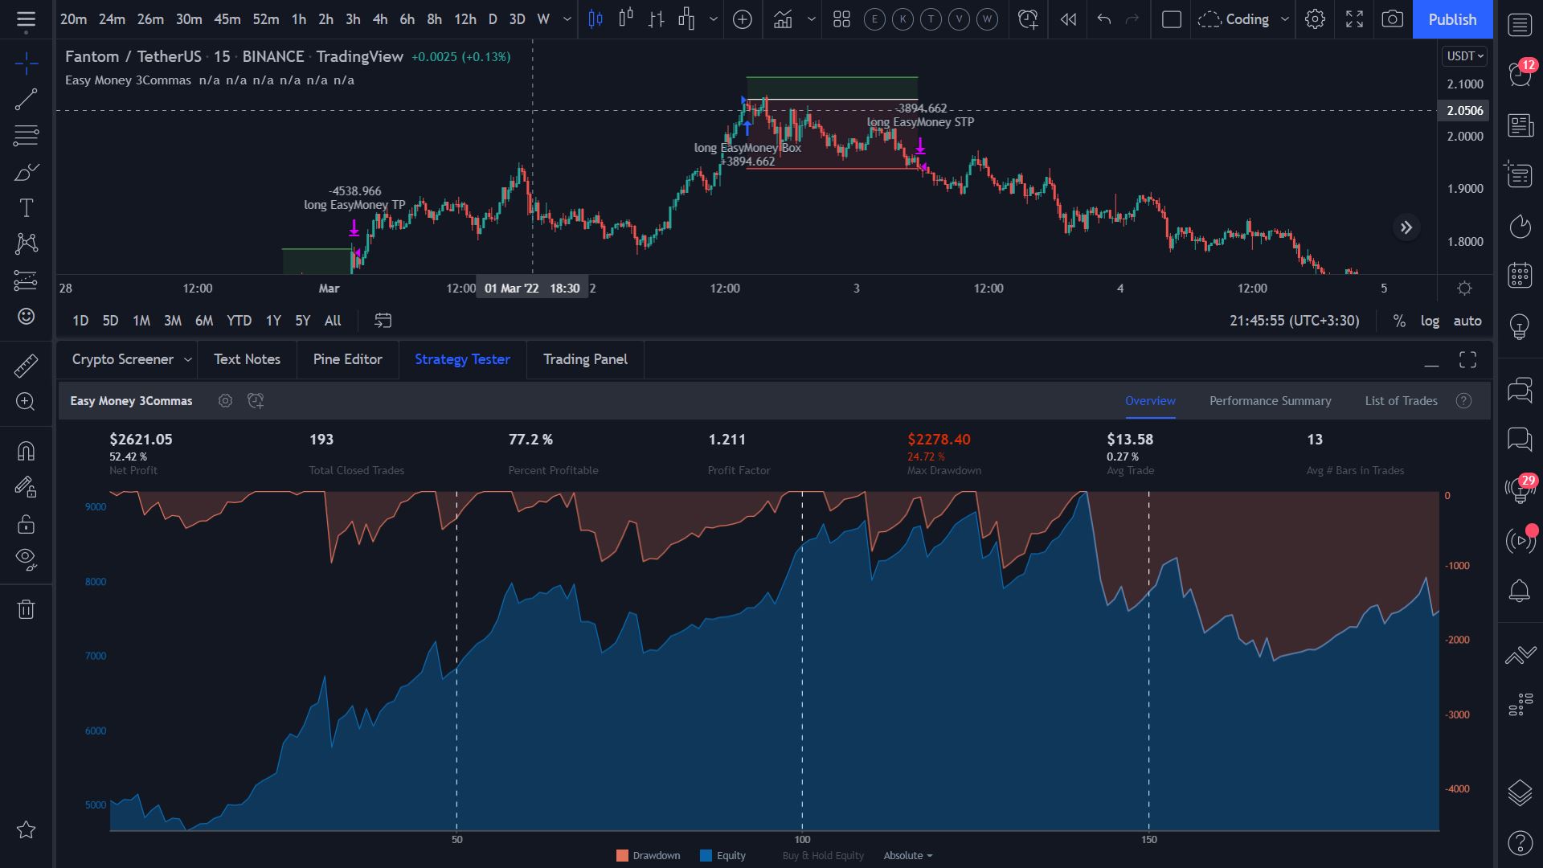
Task: Open the indicators and strategies dialog
Action: pos(783,19)
